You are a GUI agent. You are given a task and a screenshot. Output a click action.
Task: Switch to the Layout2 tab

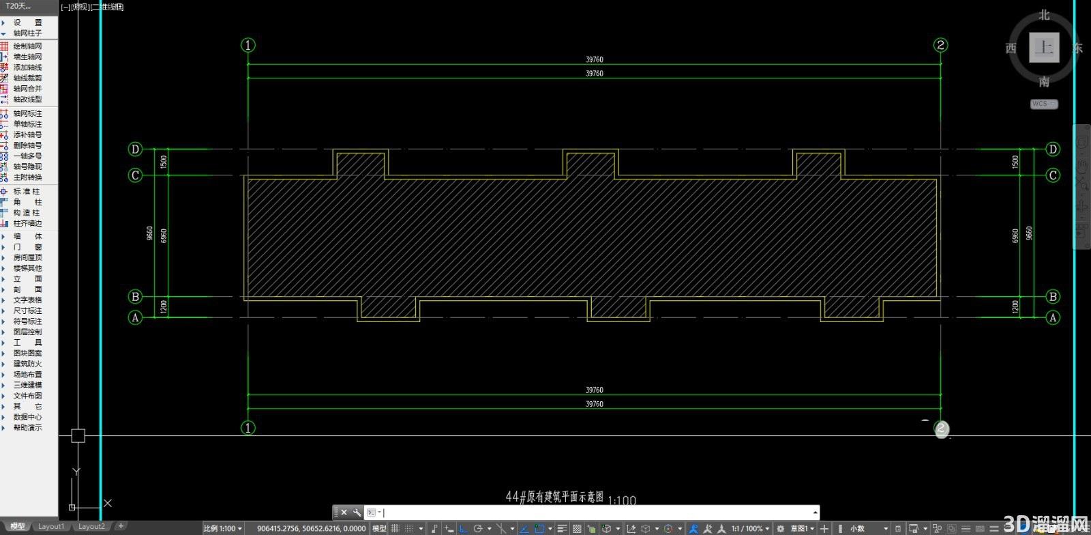pyautogui.click(x=91, y=526)
